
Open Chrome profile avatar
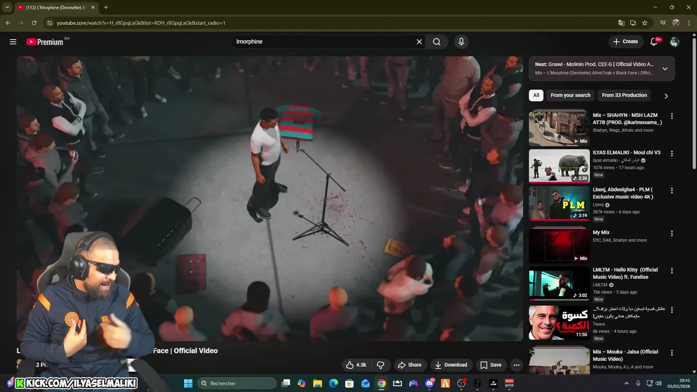point(676,23)
